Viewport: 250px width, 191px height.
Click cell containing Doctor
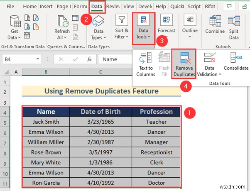coord(156,183)
